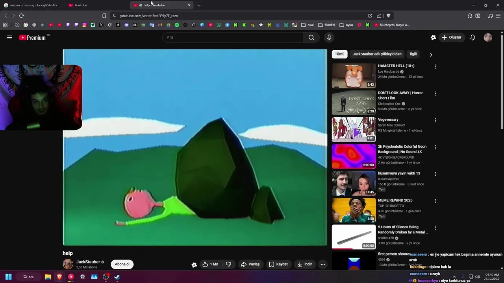The width and height of the screenshot is (504, 283).
Task: Subscribe using the Abone ol button
Action: [x=122, y=264]
